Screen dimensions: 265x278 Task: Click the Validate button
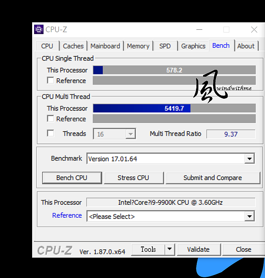click(198, 249)
